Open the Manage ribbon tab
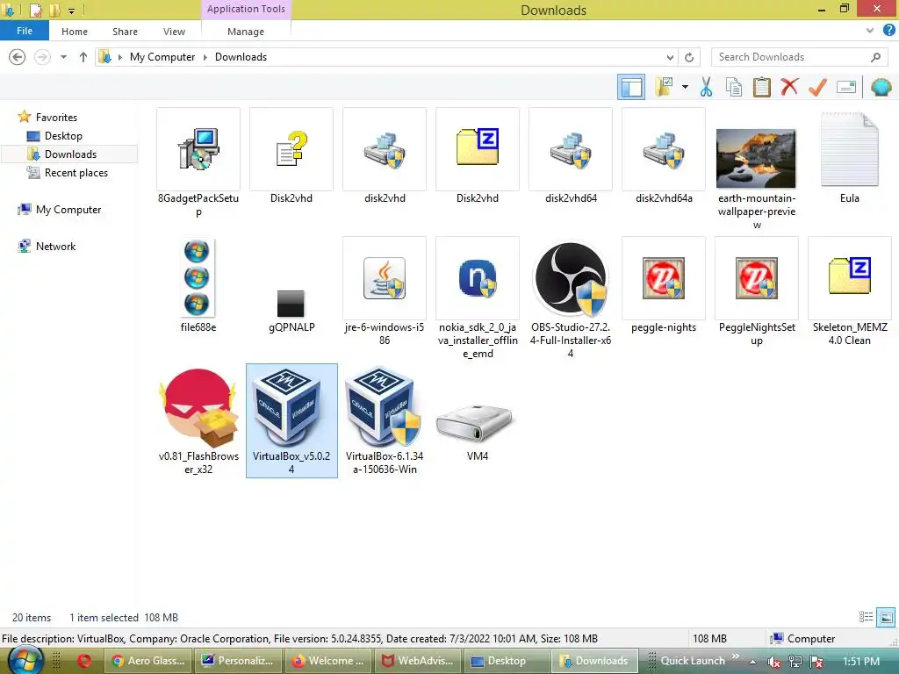899x674 pixels. pyautogui.click(x=246, y=32)
